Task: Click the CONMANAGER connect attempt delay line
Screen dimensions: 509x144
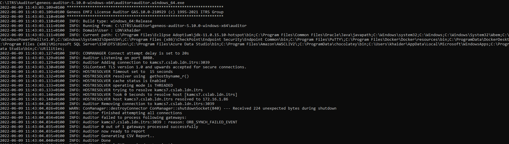Action: (x=136, y=53)
